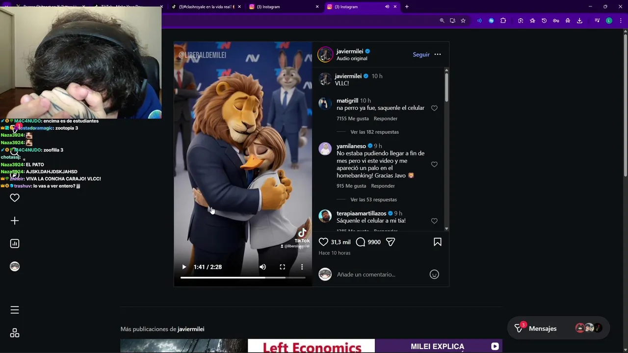Image resolution: width=628 pixels, height=353 pixels.
Task: Follow javiermilei with the Seguir button
Action: tap(421, 54)
